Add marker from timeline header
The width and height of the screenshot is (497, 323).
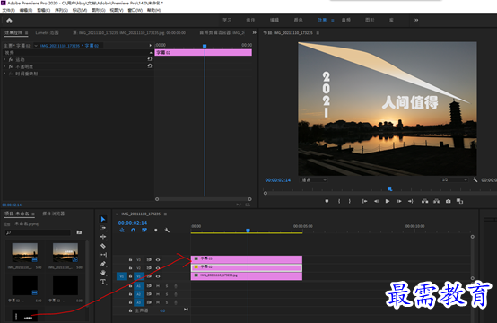pyautogui.click(x=155, y=231)
